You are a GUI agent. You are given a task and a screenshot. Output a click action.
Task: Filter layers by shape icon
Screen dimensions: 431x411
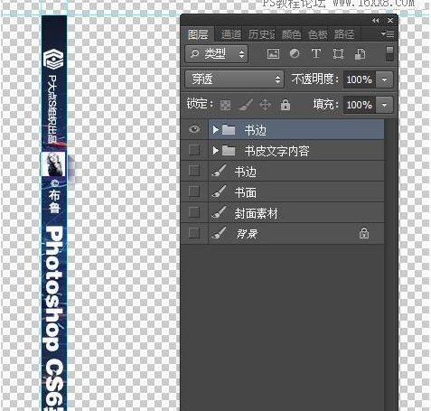pos(338,54)
